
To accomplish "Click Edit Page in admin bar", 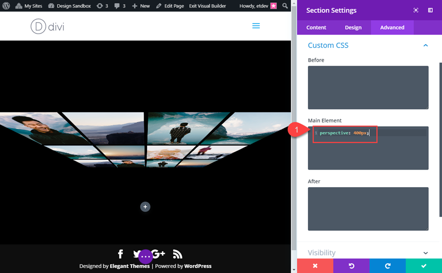I will [x=170, y=6].
